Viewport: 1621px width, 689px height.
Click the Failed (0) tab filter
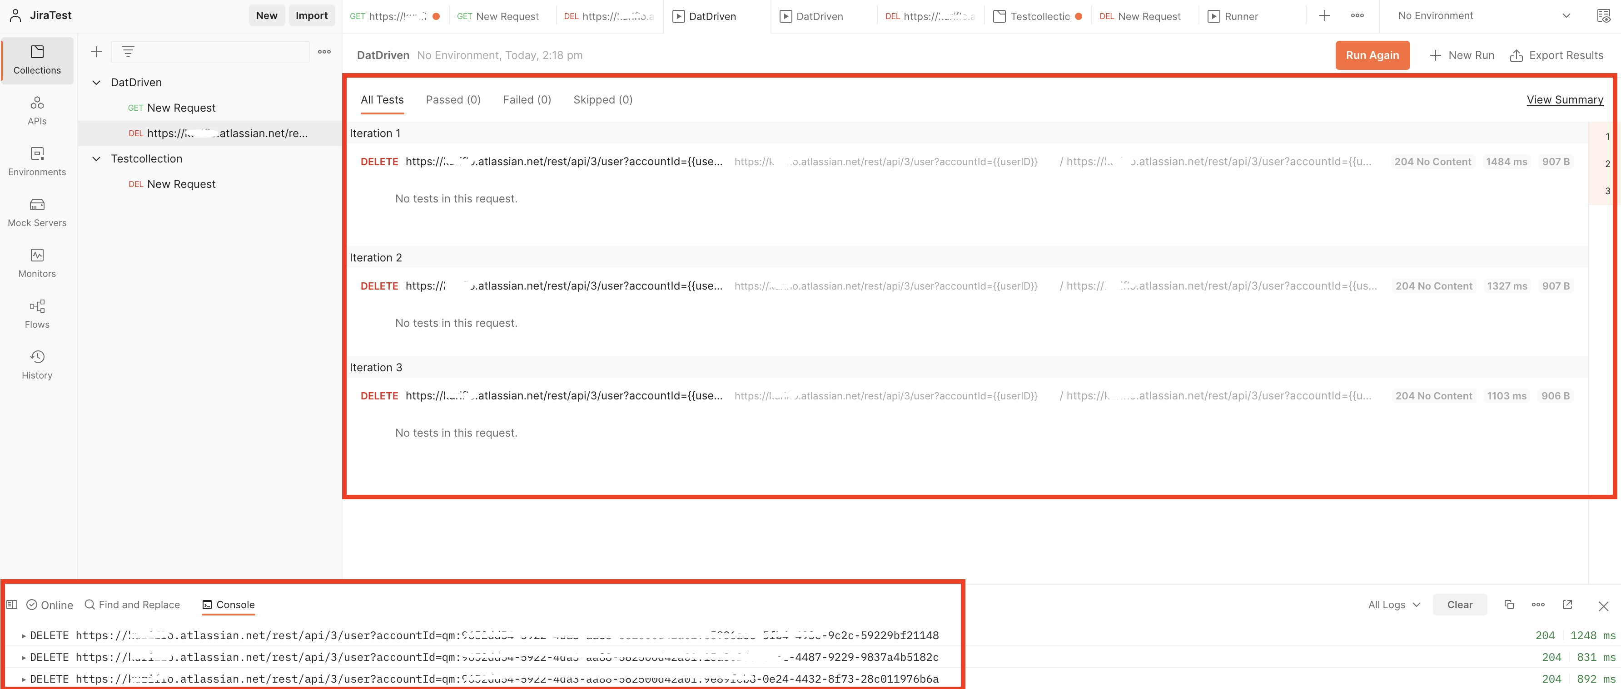(526, 99)
